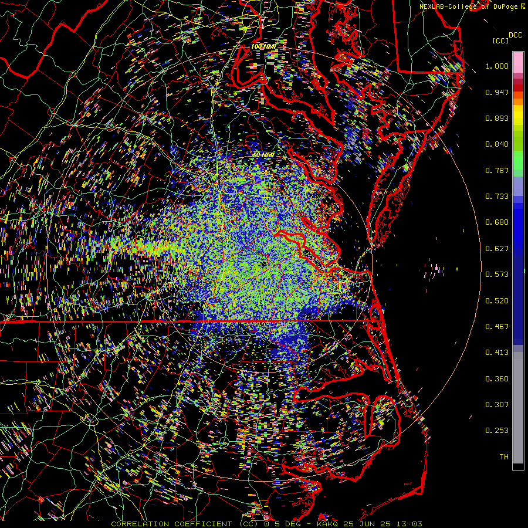The width and height of the screenshot is (528, 528).
Task: Click the [CC] units label above the color bar
Action: pyautogui.click(x=500, y=40)
